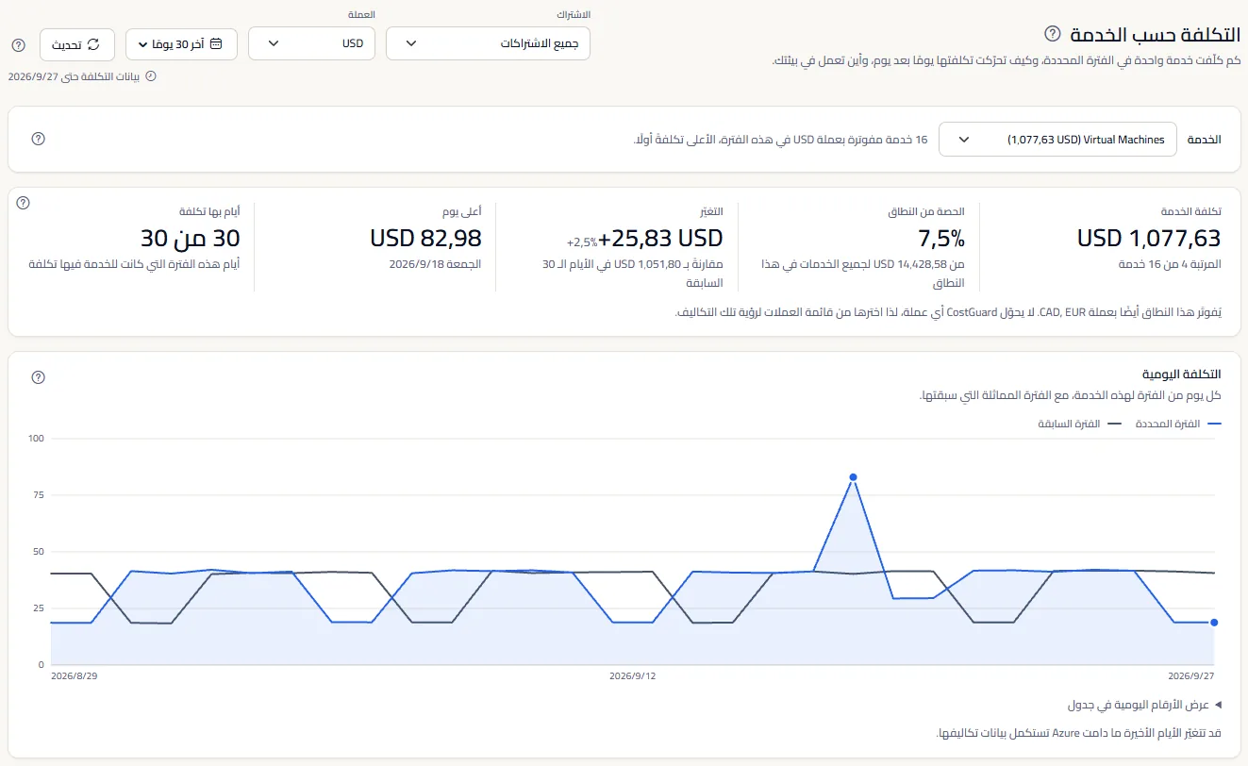Expand عرض الأرقام اليومية في جدول
The height and width of the screenshot is (766, 1248).
(x=1144, y=705)
